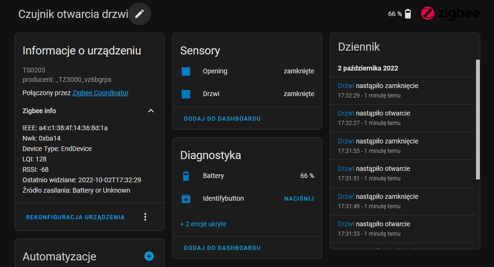Select the Battery 66 % diagnostic row
494x267 pixels.
pos(247,176)
